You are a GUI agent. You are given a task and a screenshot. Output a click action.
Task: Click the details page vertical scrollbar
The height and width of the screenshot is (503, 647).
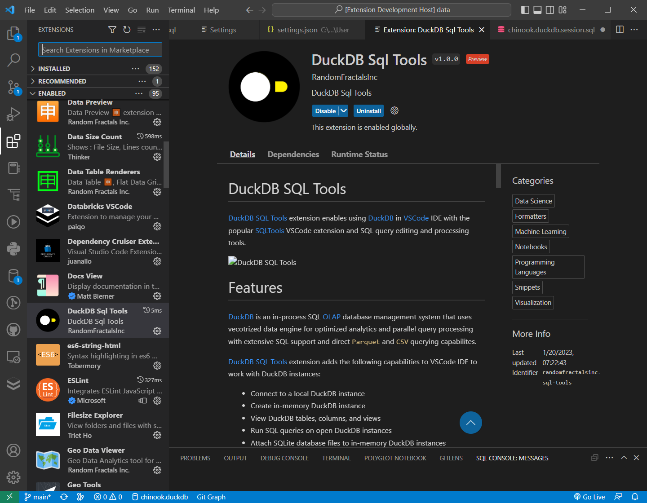[498, 176]
